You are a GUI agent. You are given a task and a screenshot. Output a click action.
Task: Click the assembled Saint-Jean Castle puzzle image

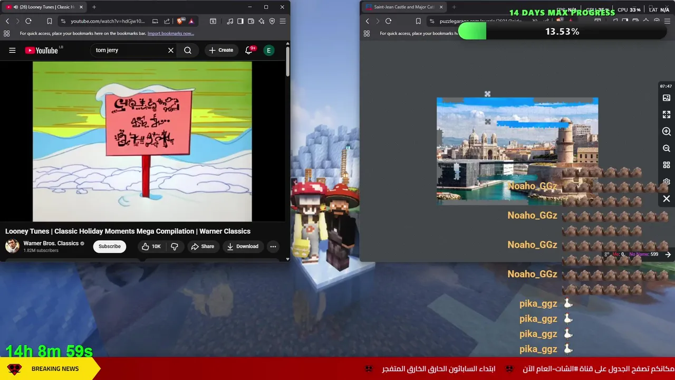(517, 151)
